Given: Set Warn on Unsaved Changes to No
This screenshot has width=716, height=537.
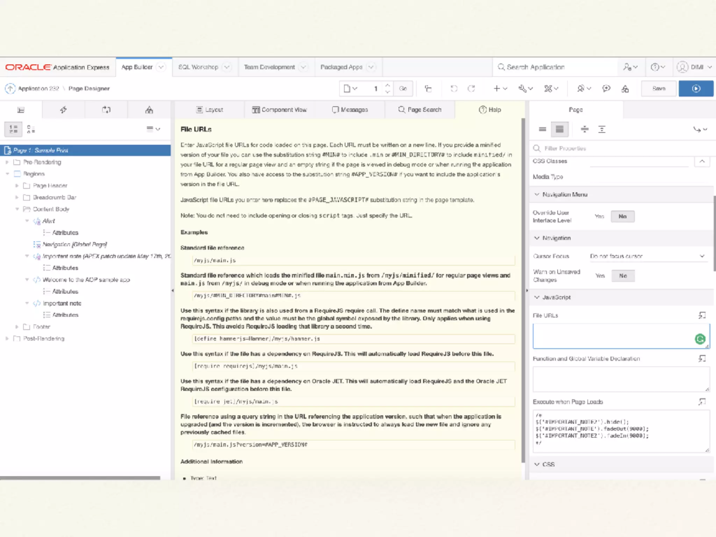Looking at the screenshot, I should [x=623, y=276].
